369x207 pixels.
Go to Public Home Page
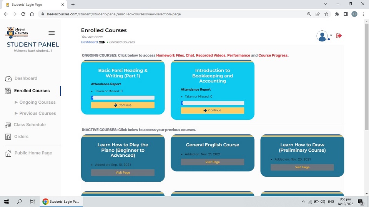[33, 153]
